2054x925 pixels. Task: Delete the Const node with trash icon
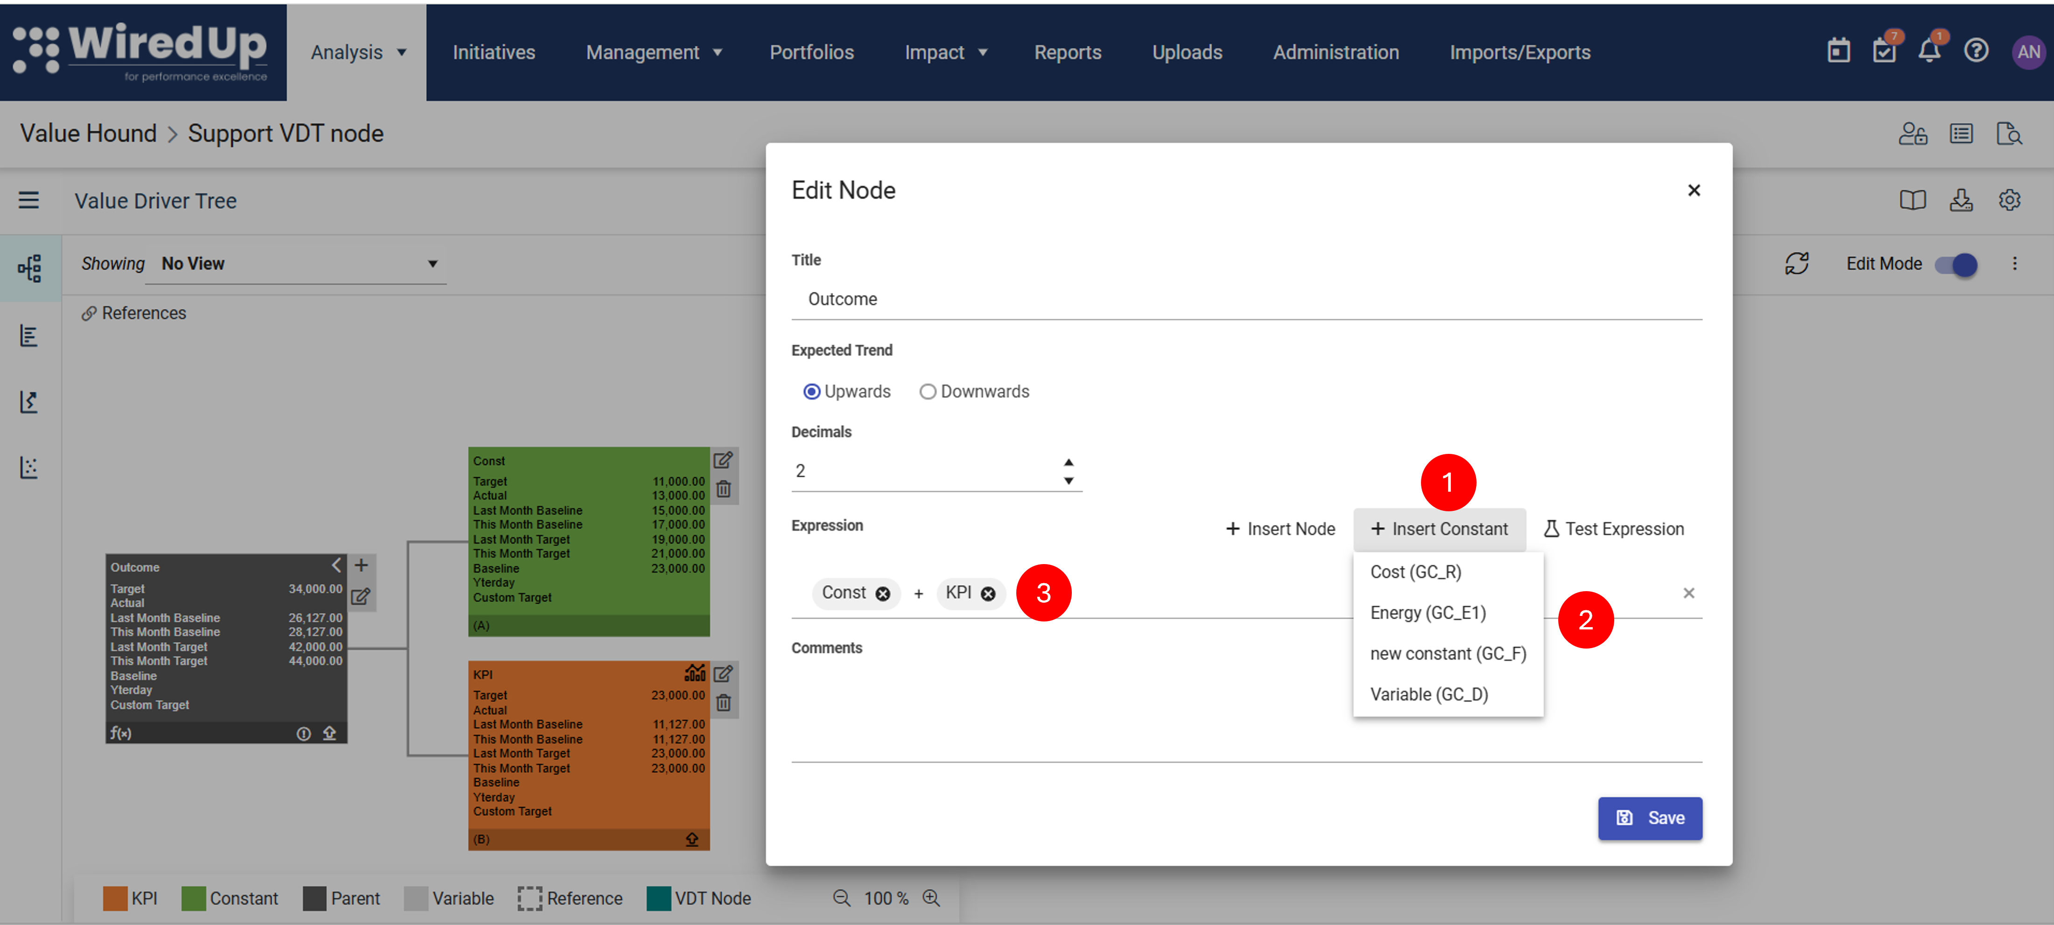723,489
